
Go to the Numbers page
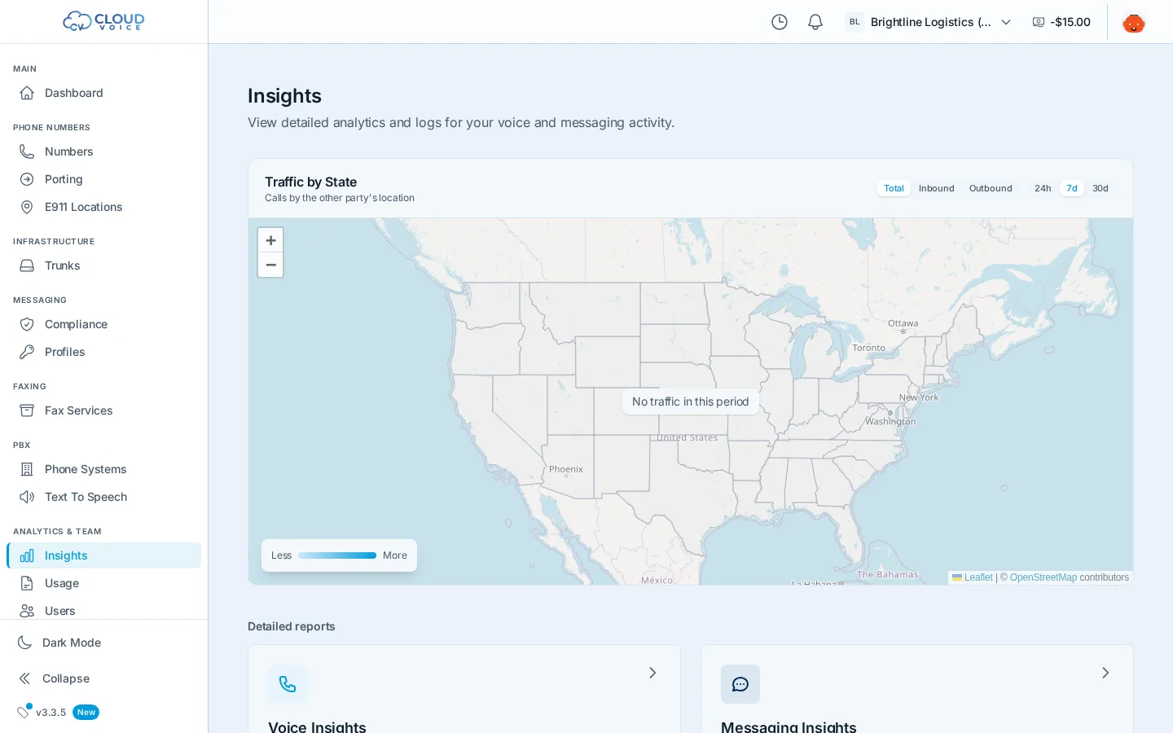103,151
